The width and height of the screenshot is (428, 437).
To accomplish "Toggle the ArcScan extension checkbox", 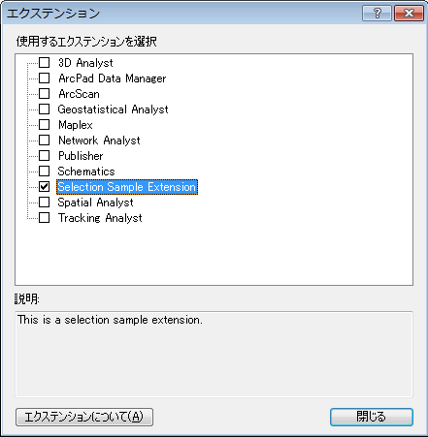I will [45, 93].
